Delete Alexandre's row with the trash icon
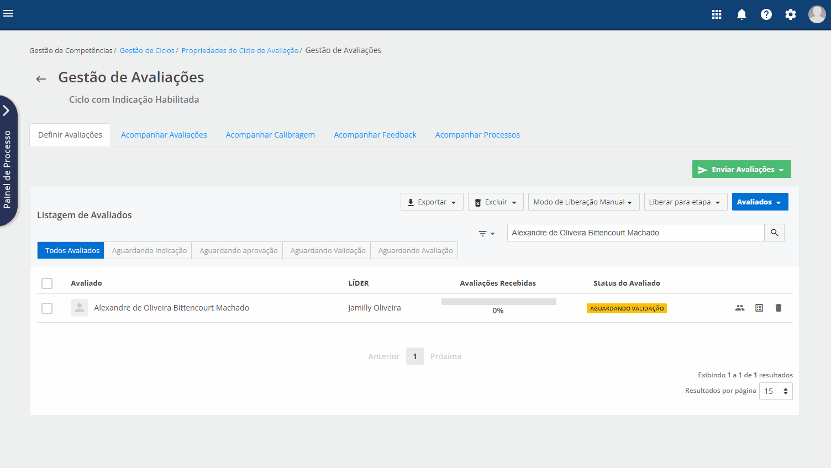Image resolution: width=831 pixels, height=468 pixels. (779, 308)
